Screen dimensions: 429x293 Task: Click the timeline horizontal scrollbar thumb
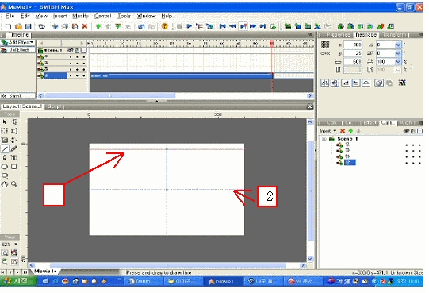[x=110, y=95]
